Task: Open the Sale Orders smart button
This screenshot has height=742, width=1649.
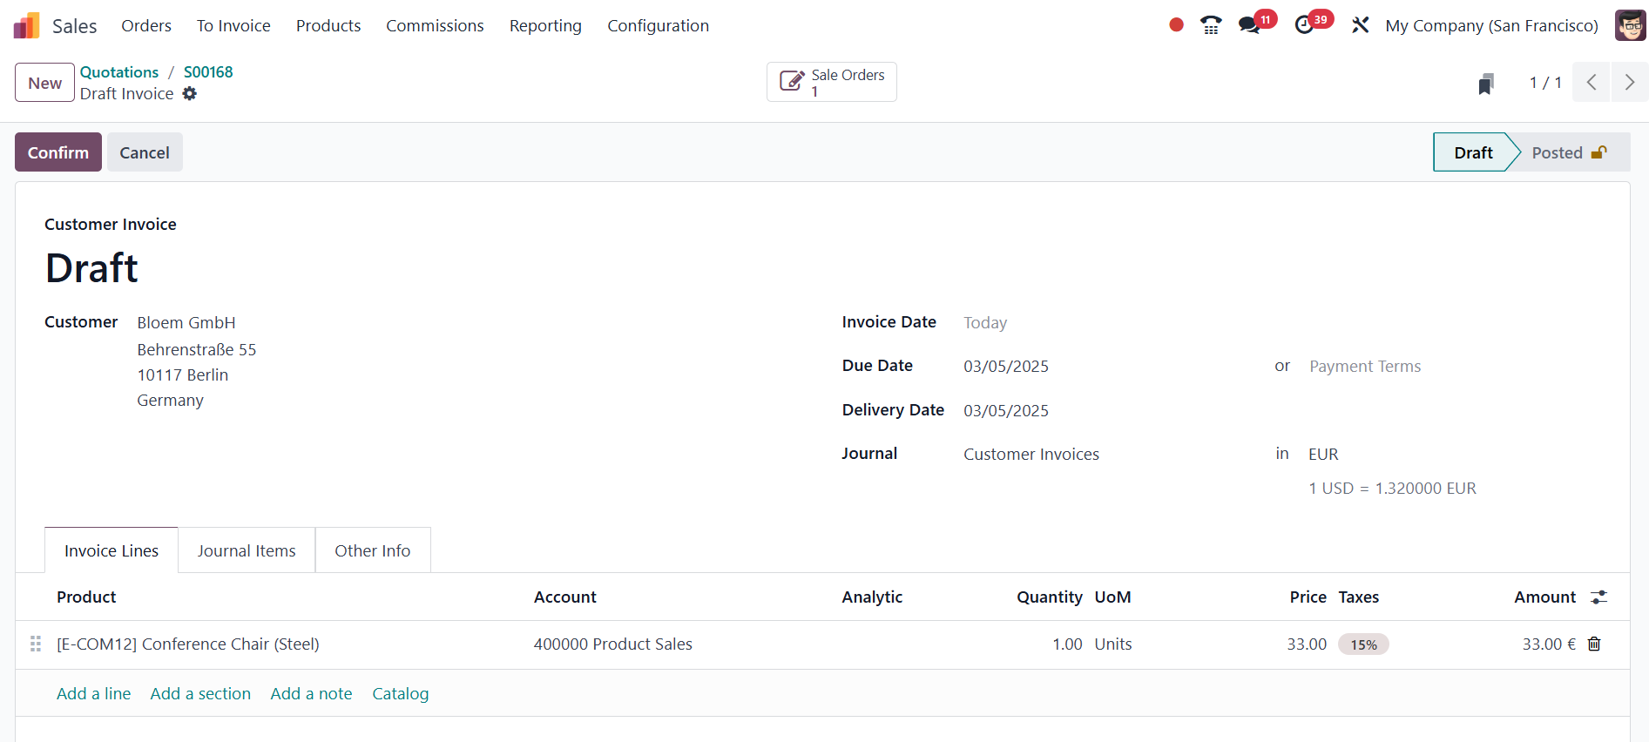Action: click(831, 83)
